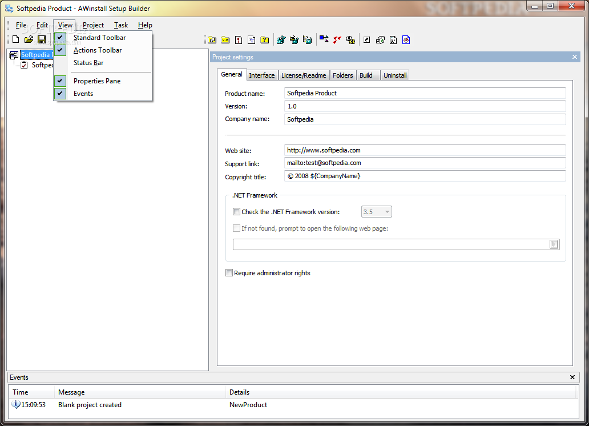589x426 pixels.
Task: Click the Company name input field
Action: point(425,119)
